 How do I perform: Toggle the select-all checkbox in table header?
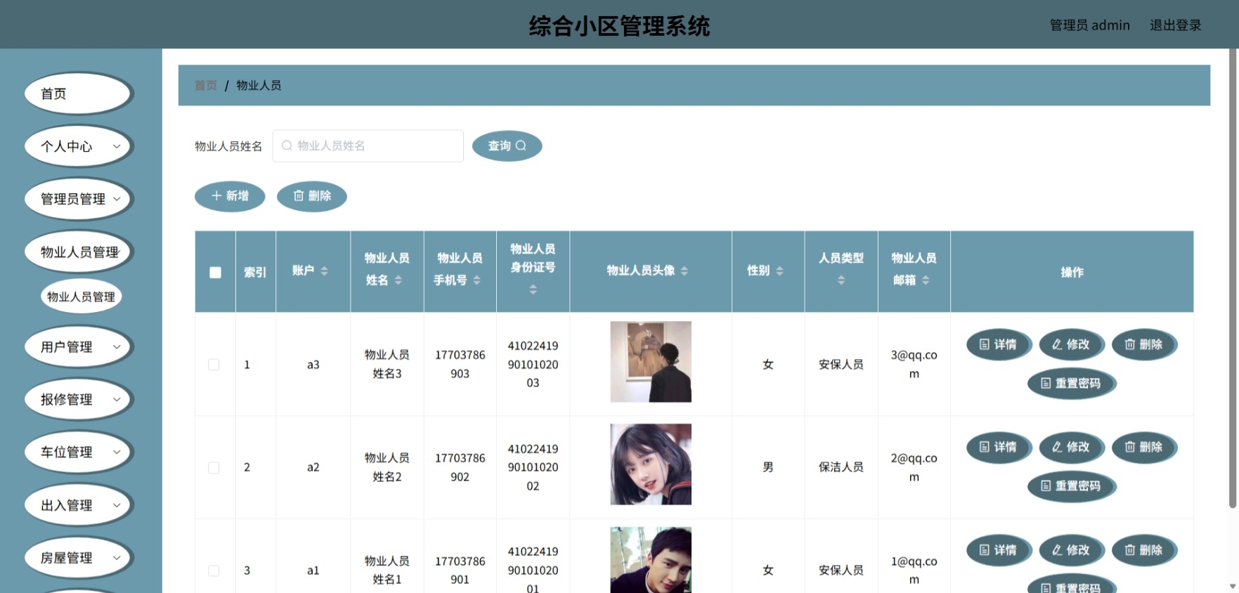(215, 272)
